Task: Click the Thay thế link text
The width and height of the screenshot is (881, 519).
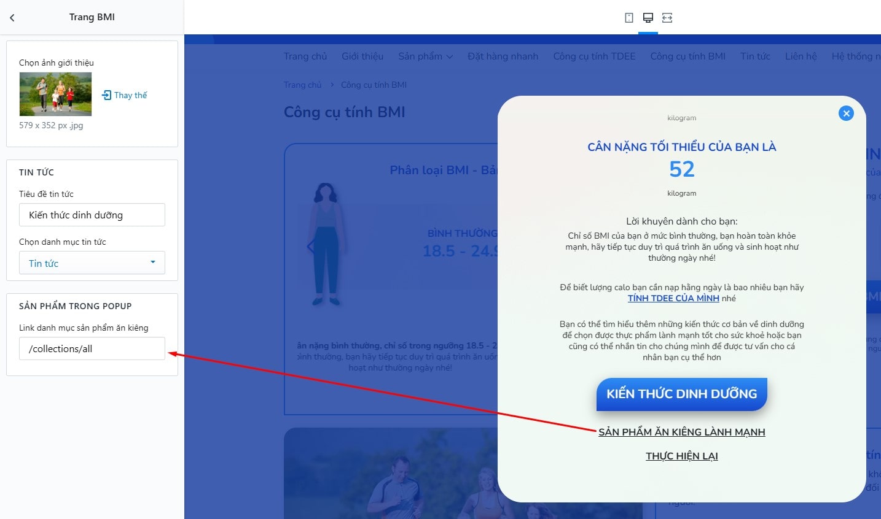Action: [130, 95]
